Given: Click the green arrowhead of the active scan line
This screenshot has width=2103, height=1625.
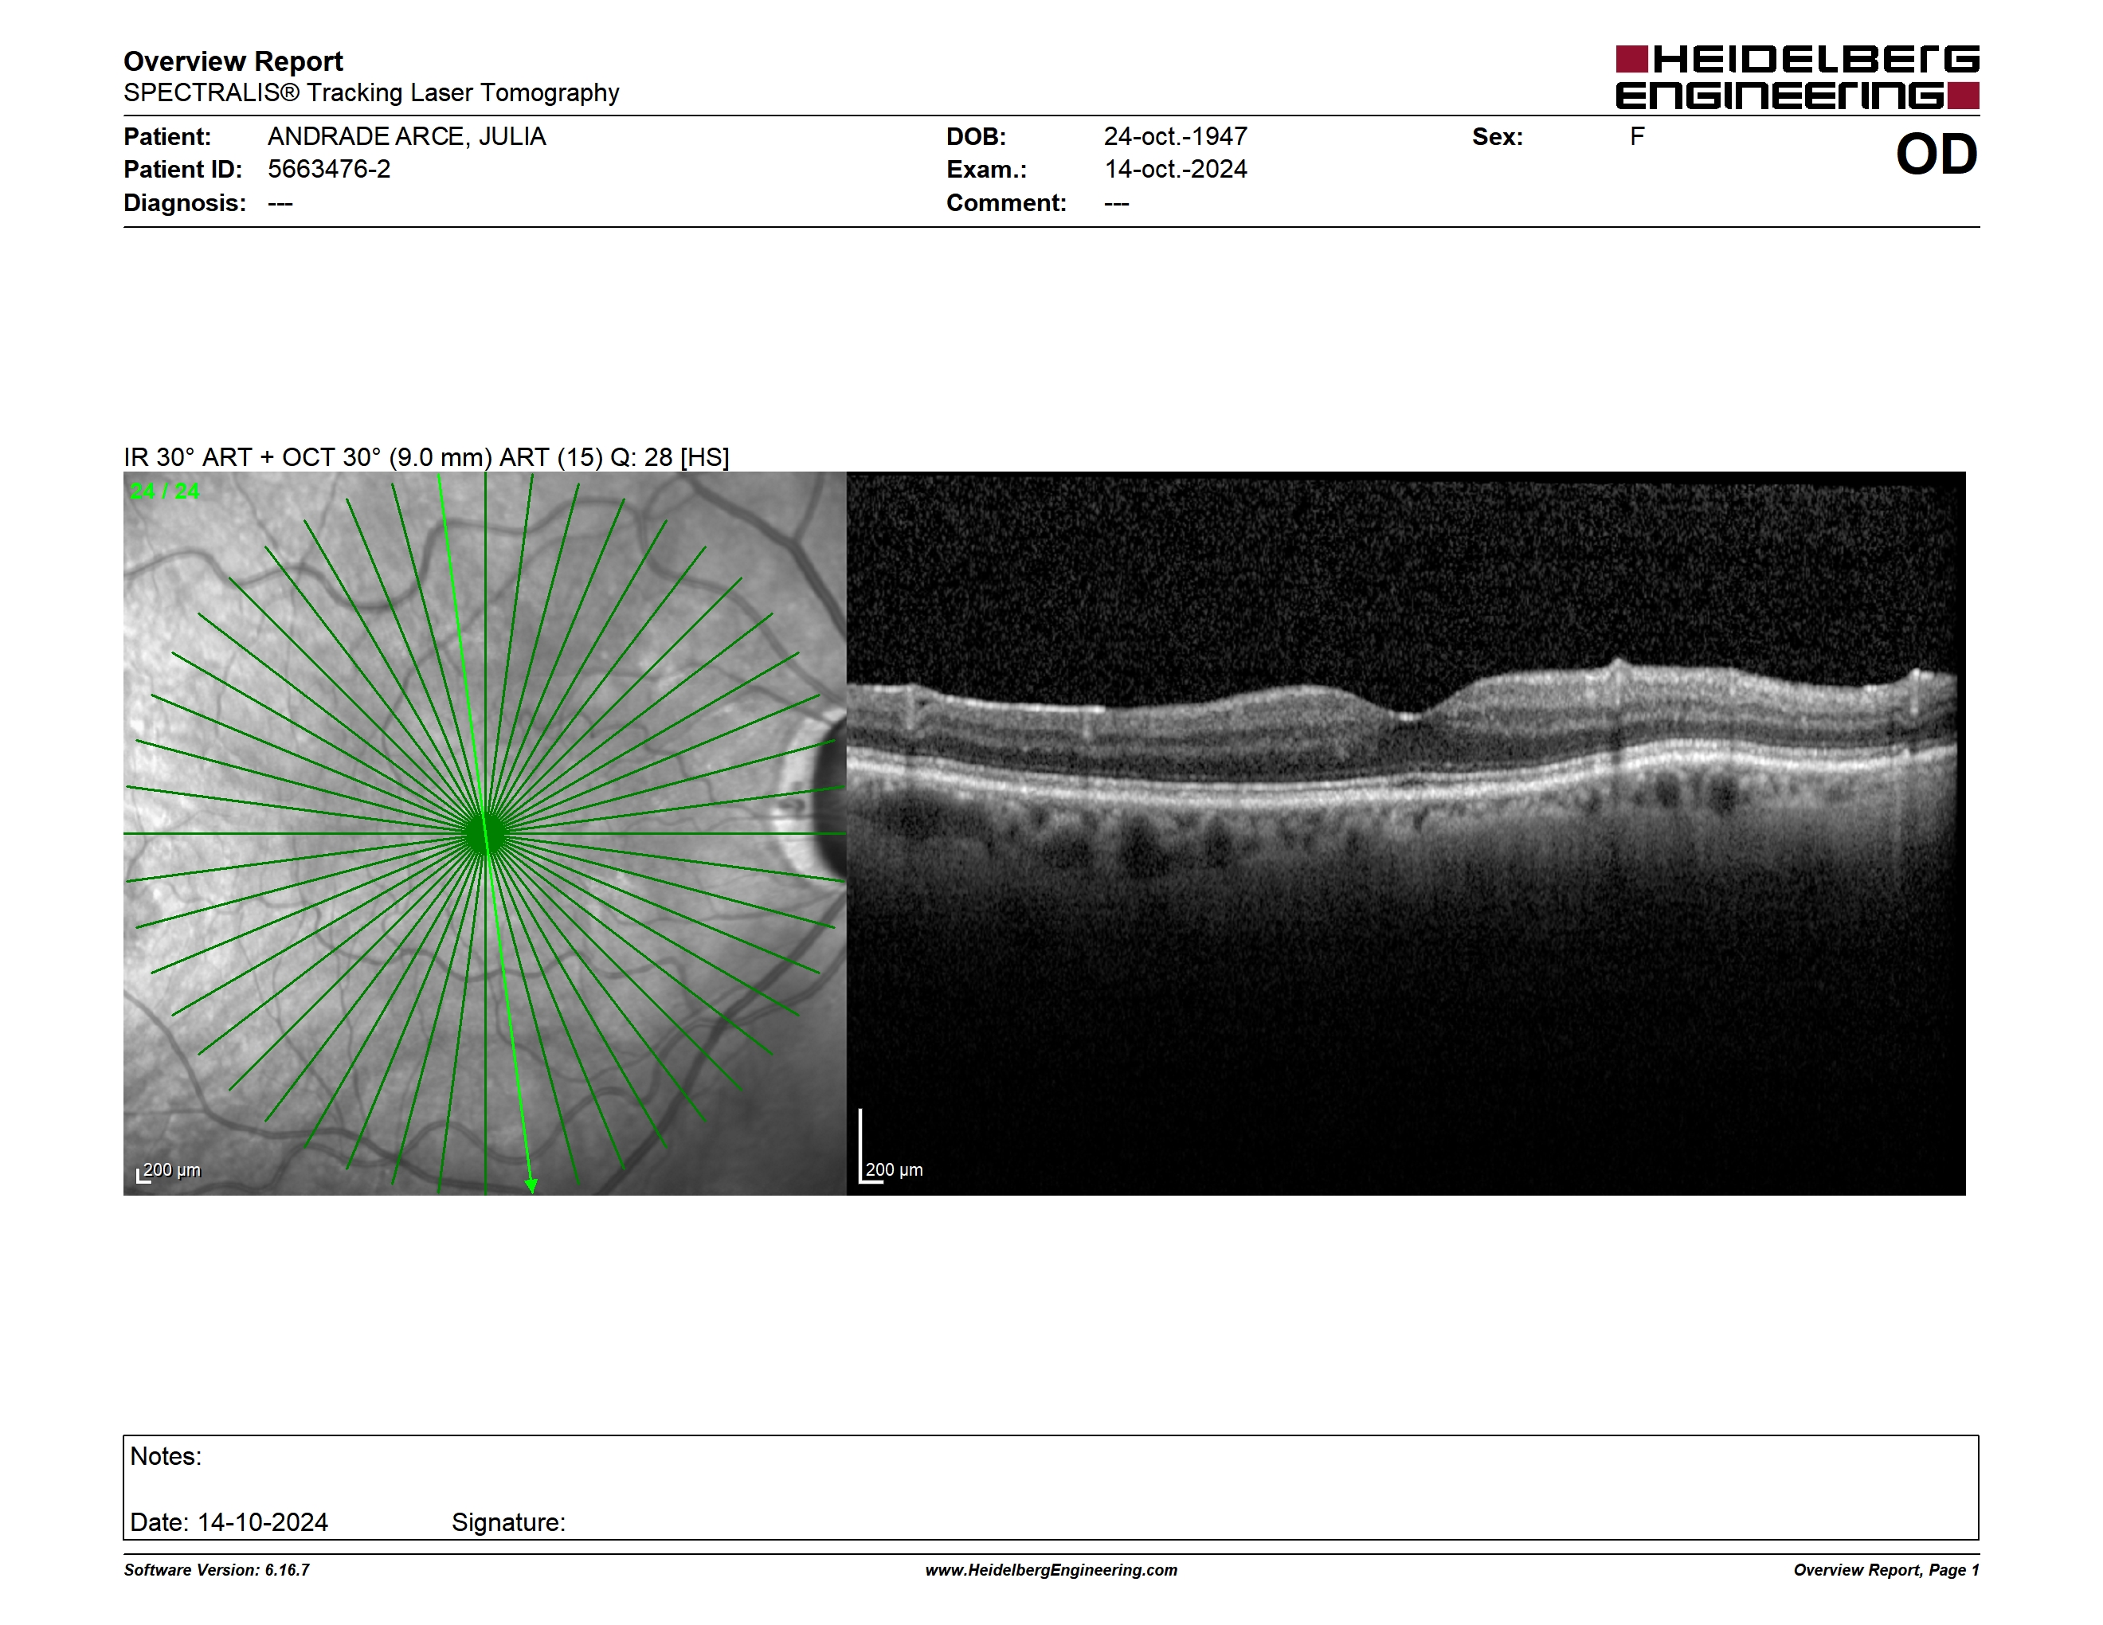Looking at the screenshot, I should pyautogui.click(x=531, y=1186).
